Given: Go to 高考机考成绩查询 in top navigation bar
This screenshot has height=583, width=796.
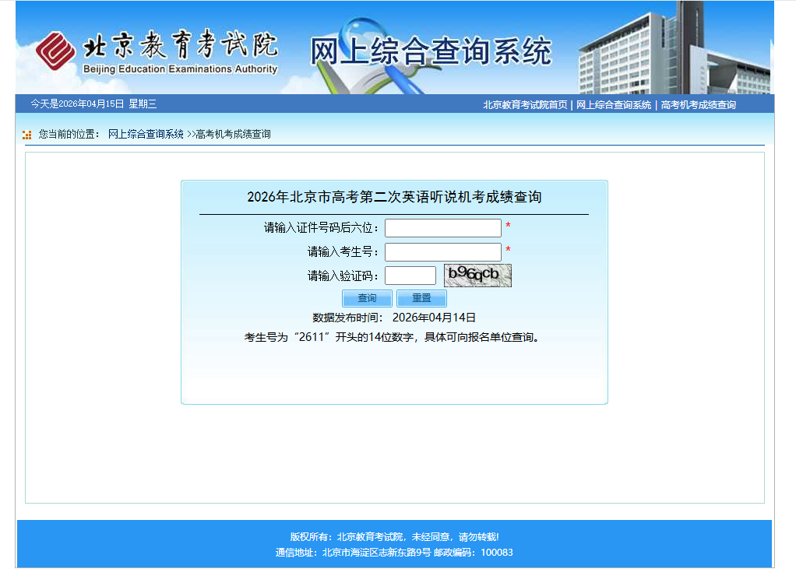Looking at the screenshot, I should point(698,105).
